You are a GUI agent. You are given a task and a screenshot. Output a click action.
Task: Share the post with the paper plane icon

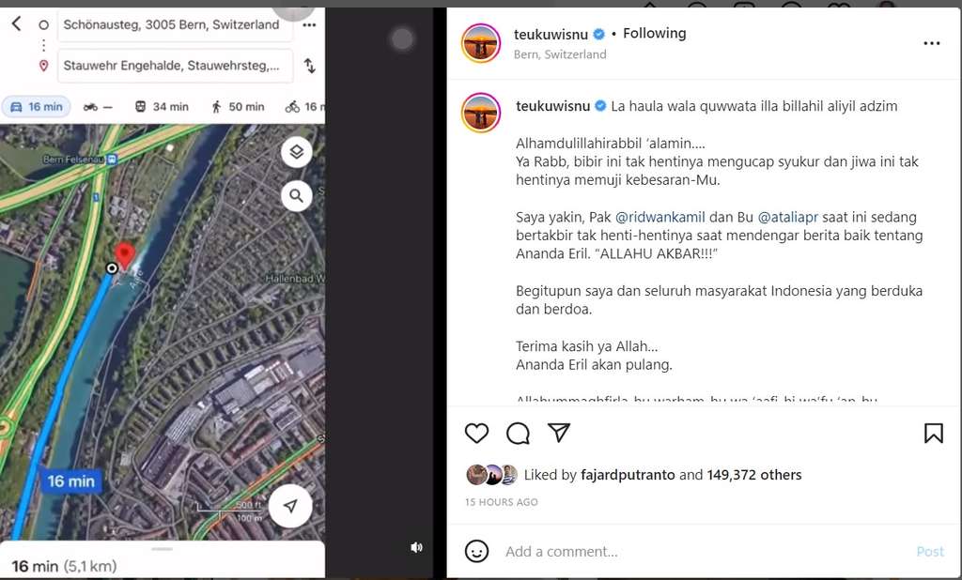point(559,433)
